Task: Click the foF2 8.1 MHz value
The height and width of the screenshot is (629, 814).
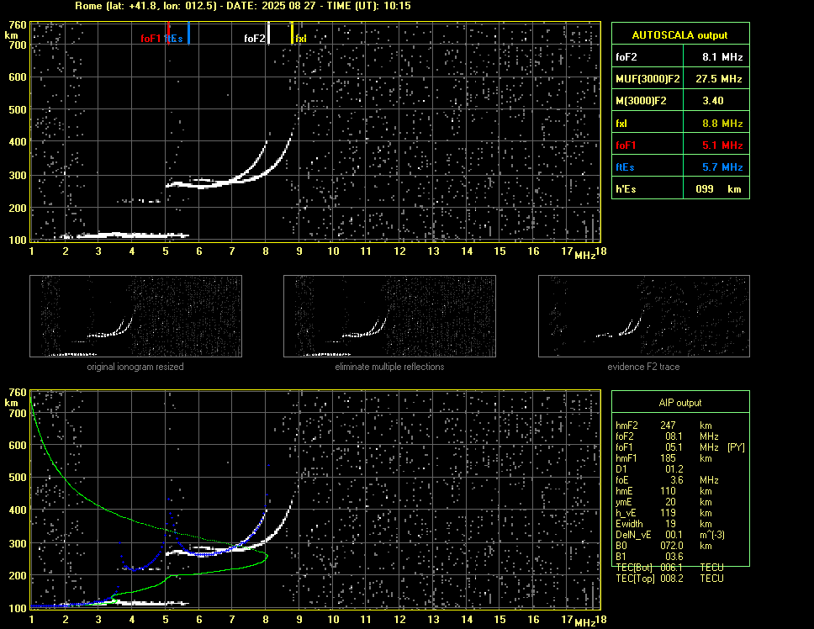Action: (722, 57)
